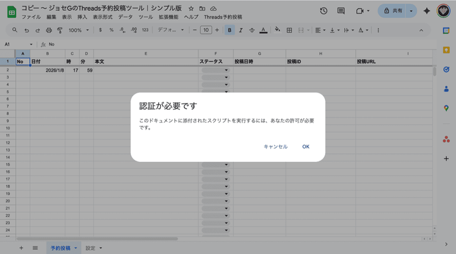
Task: Open the データ menu
Action: tap(125, 17)
